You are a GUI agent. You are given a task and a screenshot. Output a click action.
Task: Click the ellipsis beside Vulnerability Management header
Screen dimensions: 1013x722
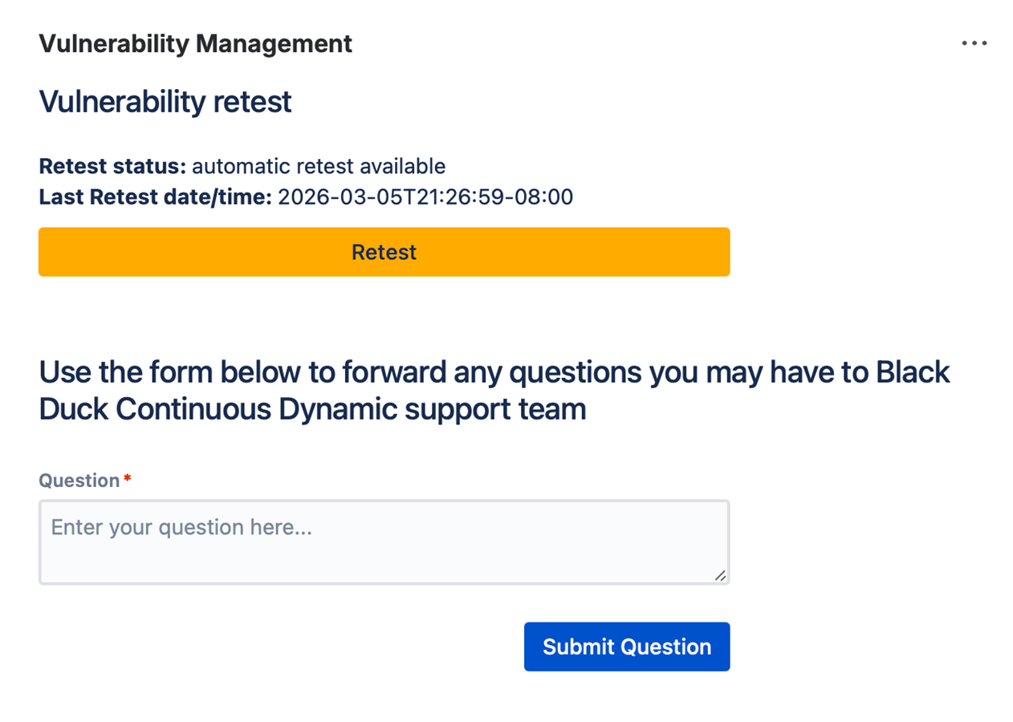point(974,43)
